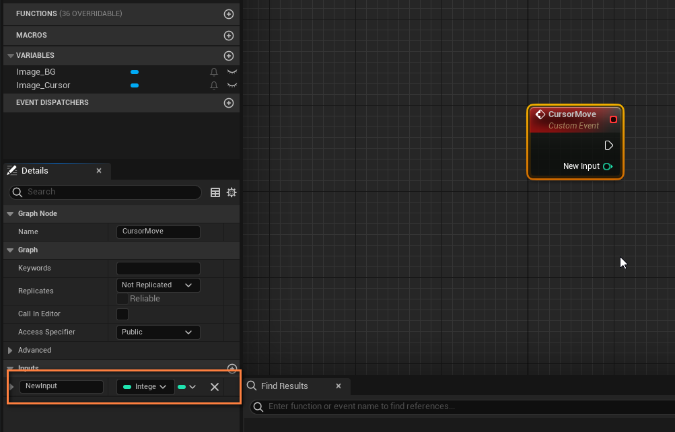Collapse the Graph Node category
Screen dimensions: 675x432
[10, 214]
